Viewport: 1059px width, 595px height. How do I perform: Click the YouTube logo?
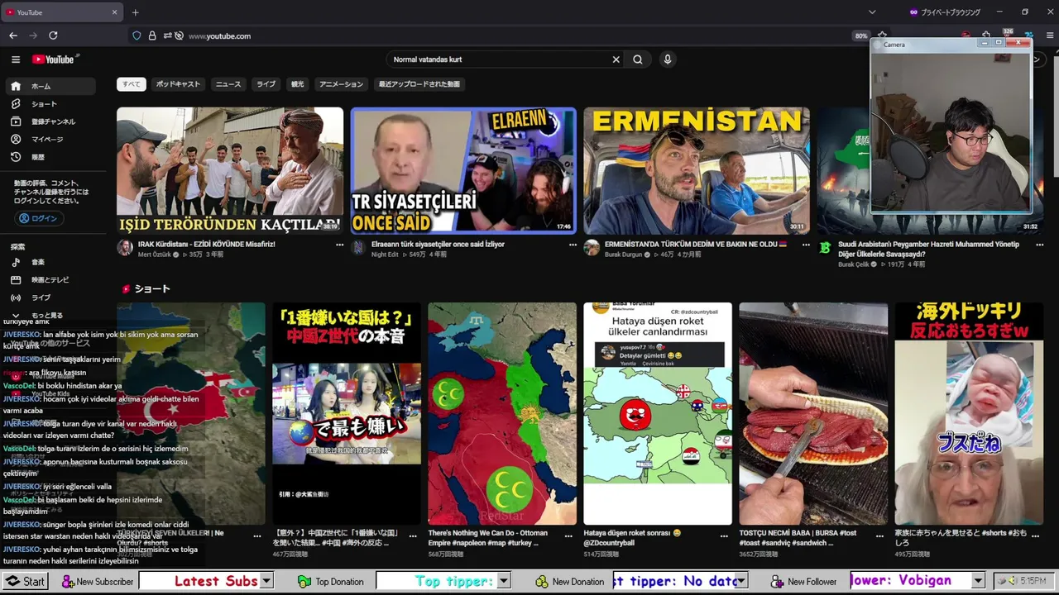point(54,59)
